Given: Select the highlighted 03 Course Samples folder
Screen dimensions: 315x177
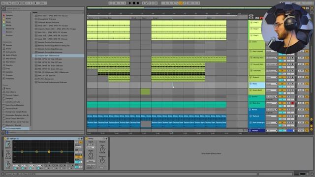Looking at the screenshot, I should [16, 128].
